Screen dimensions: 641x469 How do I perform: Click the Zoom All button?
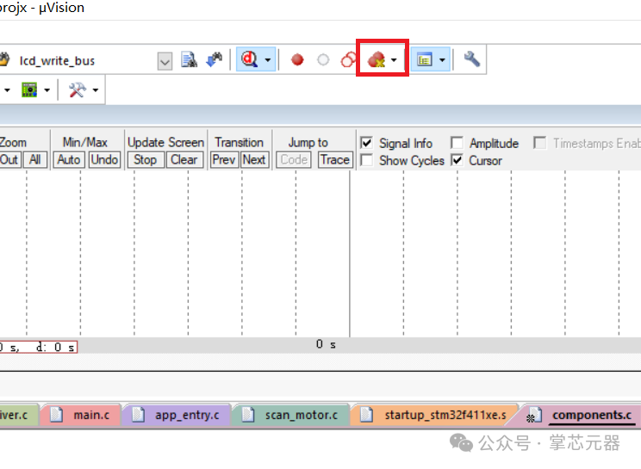point(34,159)
